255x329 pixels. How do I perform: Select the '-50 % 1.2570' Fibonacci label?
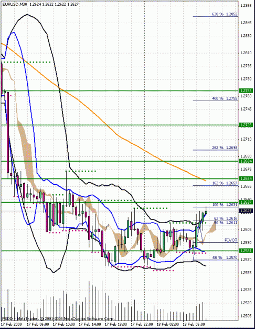(225, 257)
